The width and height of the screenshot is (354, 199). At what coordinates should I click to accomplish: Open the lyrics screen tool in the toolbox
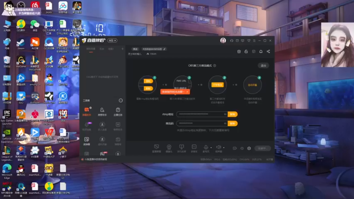[87, 141]
